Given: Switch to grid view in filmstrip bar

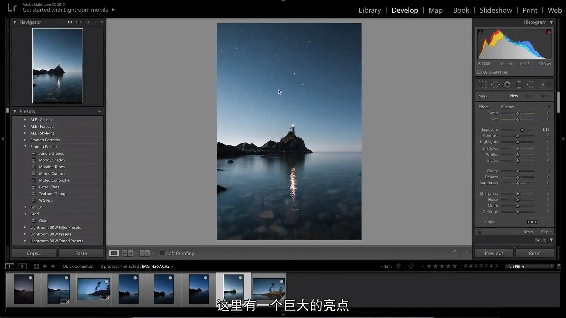Looking at the screenshot, I should [36, 266].
